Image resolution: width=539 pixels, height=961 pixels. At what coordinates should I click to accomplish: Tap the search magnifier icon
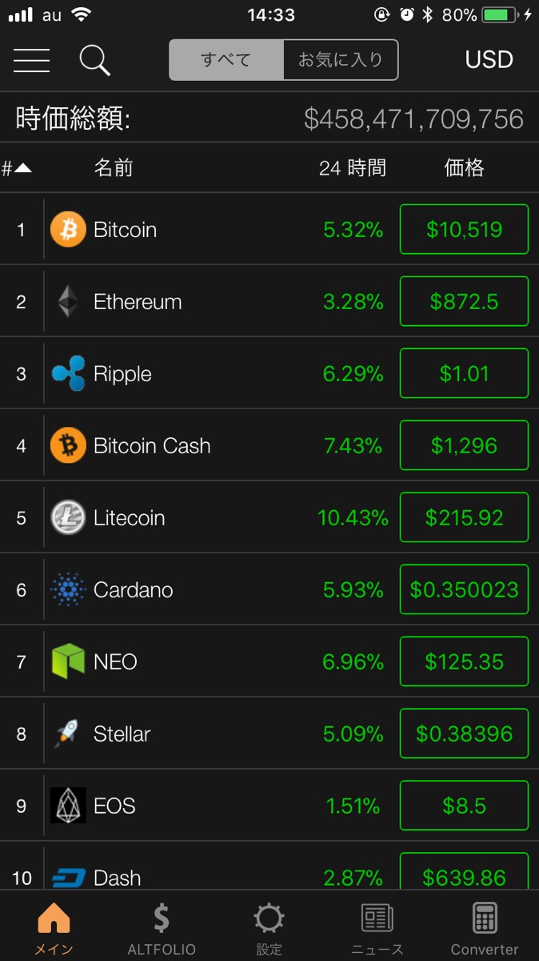coord(94,60)
